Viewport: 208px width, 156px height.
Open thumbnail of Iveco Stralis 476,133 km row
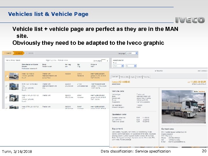click(14, 98)
